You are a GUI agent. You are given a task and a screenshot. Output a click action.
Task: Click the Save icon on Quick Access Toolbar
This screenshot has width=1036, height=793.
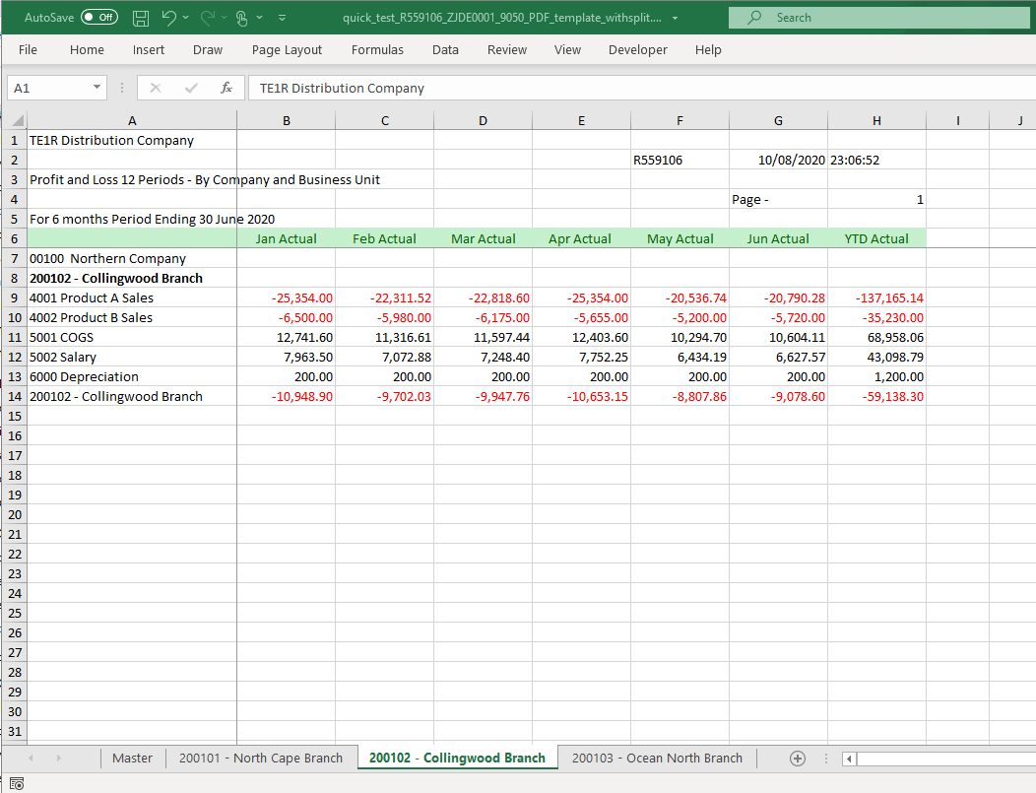coord(140,17)
